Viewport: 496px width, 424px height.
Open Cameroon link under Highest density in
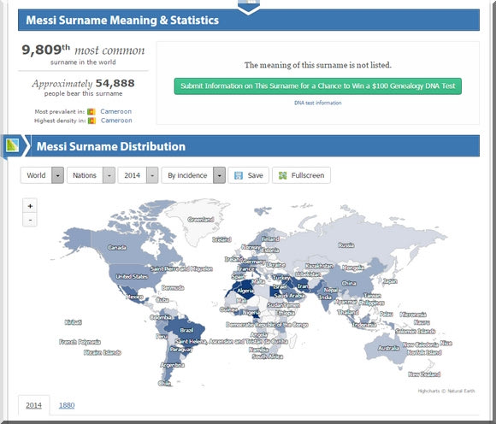pos(116,121)
